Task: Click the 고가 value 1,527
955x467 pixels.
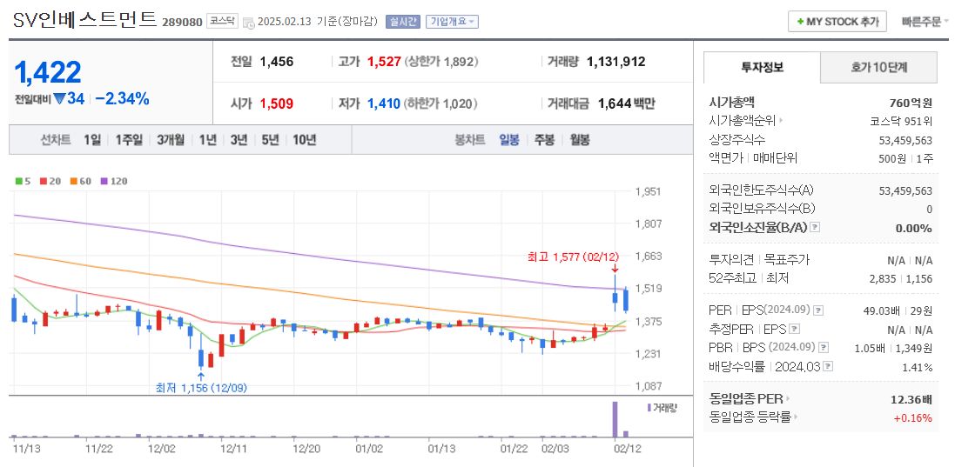Action: [x=384, y=62]
